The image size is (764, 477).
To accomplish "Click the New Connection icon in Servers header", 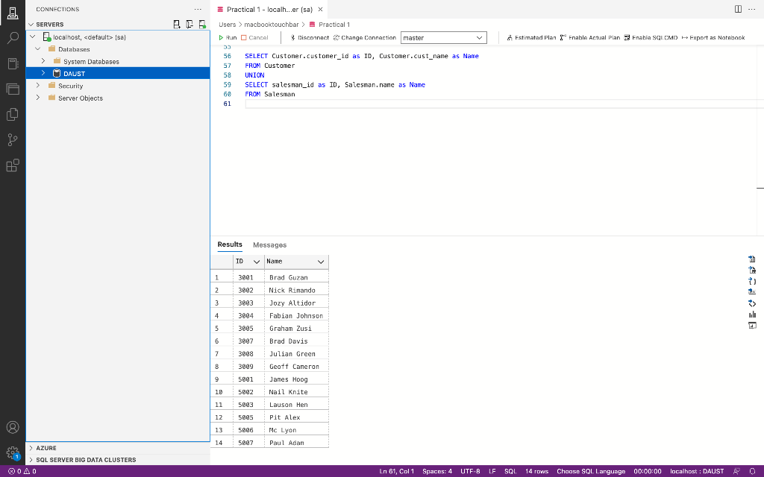I will [x=177, y=25].
